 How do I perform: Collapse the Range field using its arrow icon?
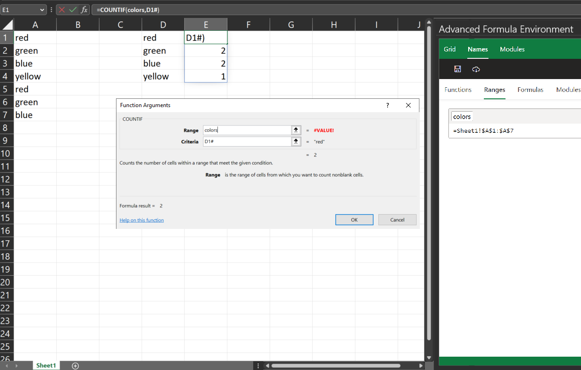pyautogui.click(x=296, y=130)
